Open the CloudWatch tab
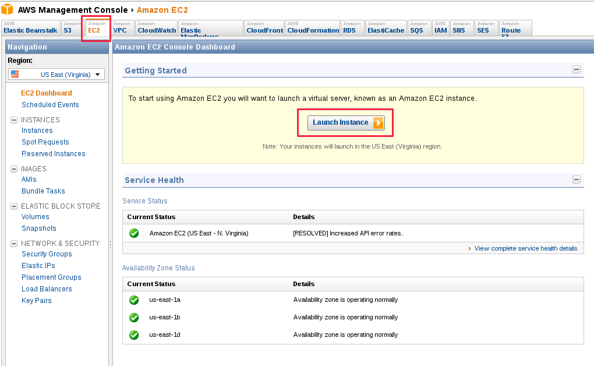 click(x=156, y=28)
